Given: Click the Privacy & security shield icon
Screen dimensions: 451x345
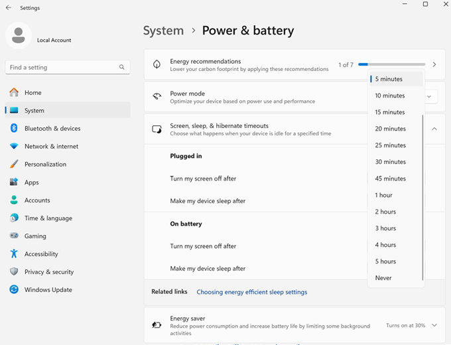Looking at the screenshot, I should pyautogui.click(x=14, y=271).
